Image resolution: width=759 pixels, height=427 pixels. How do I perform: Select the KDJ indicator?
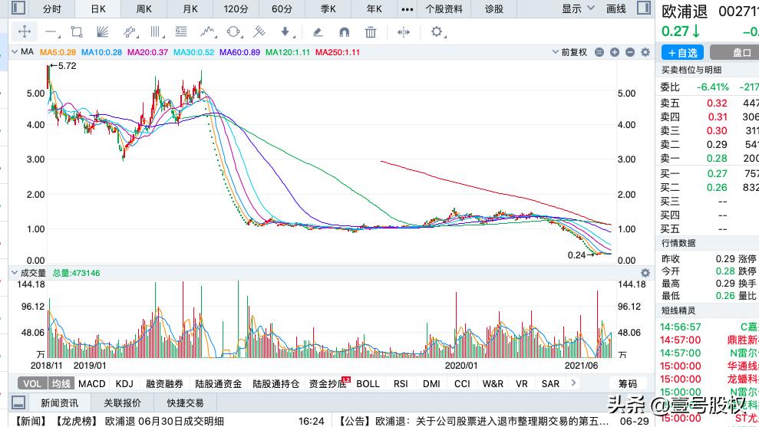pos(124,383)
